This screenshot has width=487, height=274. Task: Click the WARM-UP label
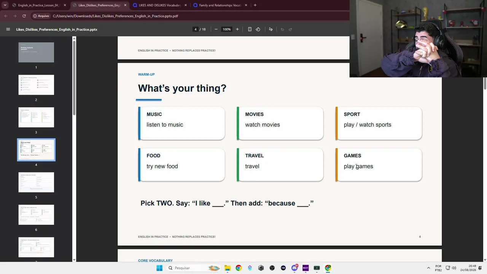(x=146, y=75)
